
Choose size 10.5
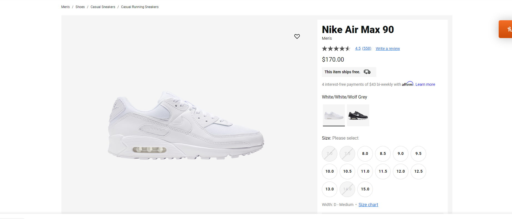(347, 171)
